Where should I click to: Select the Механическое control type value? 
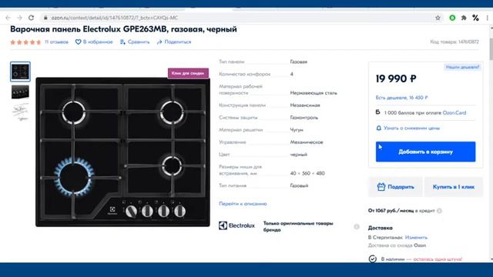pos(307,142)
